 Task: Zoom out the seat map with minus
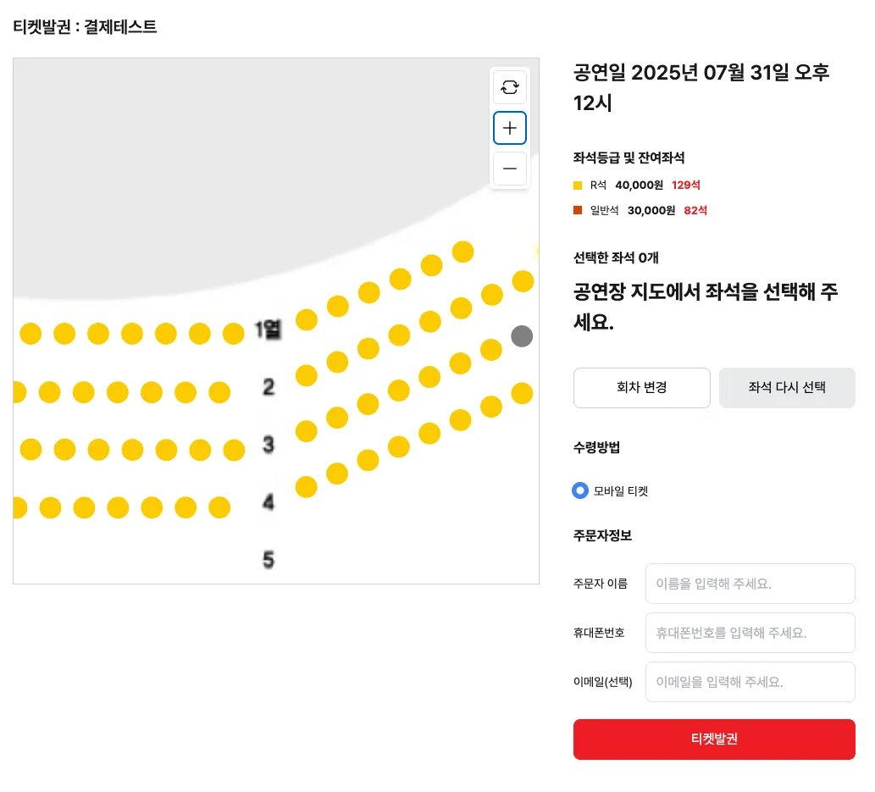[510, 169]
